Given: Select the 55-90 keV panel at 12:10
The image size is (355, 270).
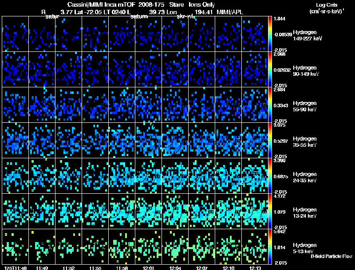Looking at the screenshot, I should click(229, 105).
